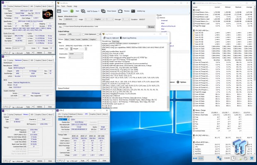
Task: Select iPhone & iPod touch preset
Action: [x=168, y=26]
